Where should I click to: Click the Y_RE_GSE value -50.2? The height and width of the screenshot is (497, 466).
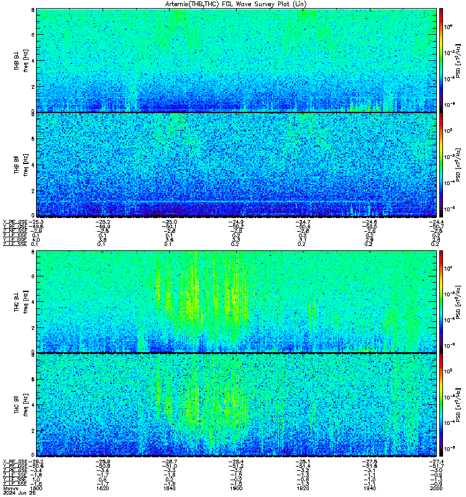[x=236, y=226]
